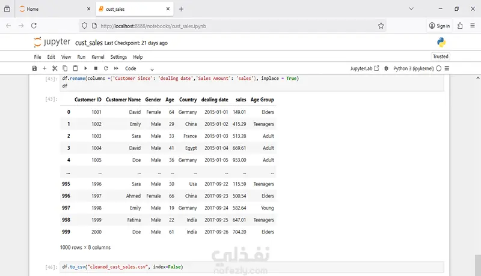Screen dimensions: 481x276
Task: Paste cell from clipboard in the toolbar
Action: point(75,68)
